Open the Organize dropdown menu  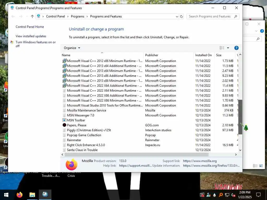coord(72,48)
